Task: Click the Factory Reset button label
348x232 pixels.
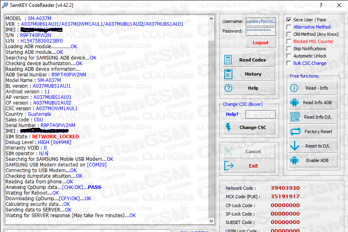Action: pos(318,131)
